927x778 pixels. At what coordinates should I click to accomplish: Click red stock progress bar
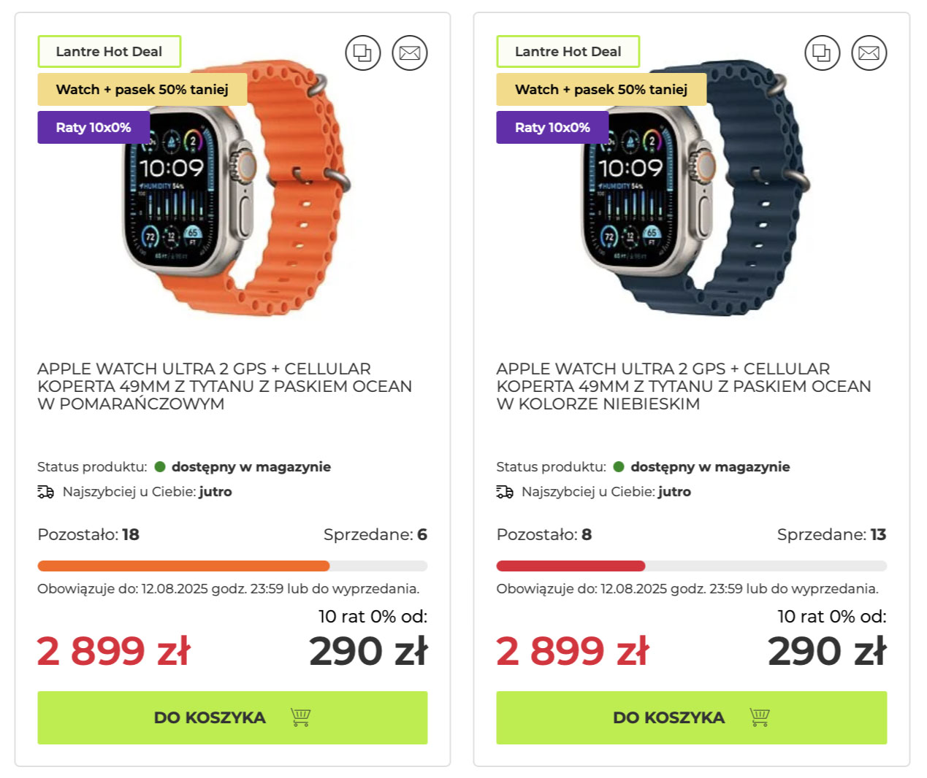692,566
